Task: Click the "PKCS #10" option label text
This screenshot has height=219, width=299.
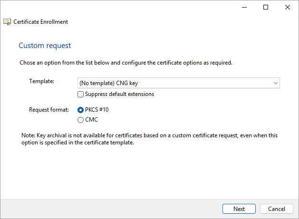Action: pyautogui.click(x=97, y=110)
